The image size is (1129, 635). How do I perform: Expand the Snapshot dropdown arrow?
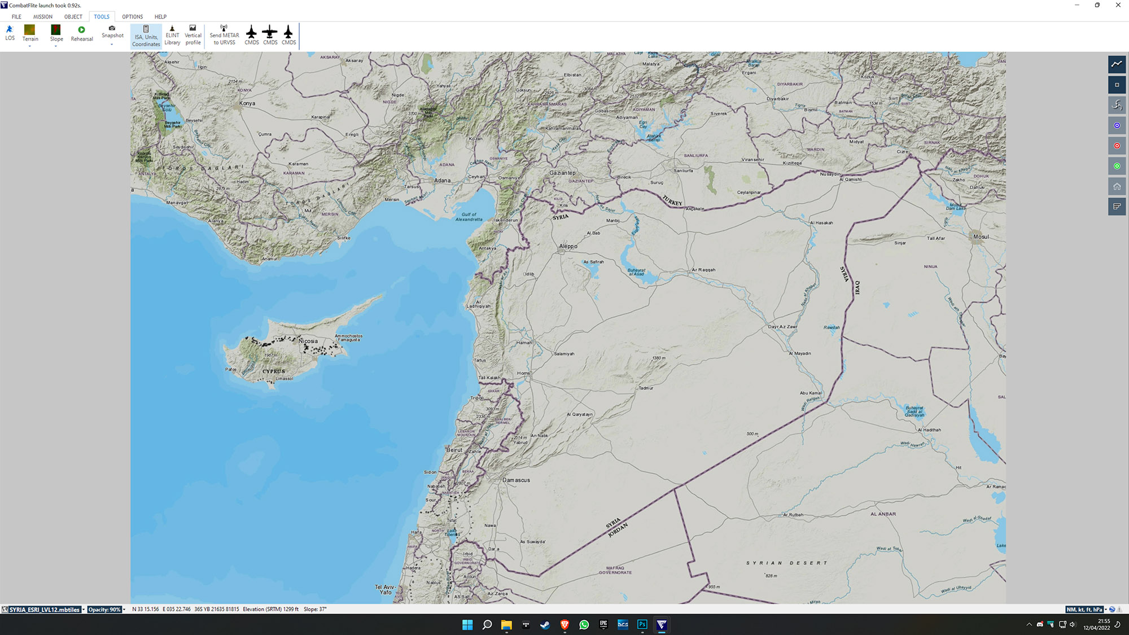click(112, 45)
